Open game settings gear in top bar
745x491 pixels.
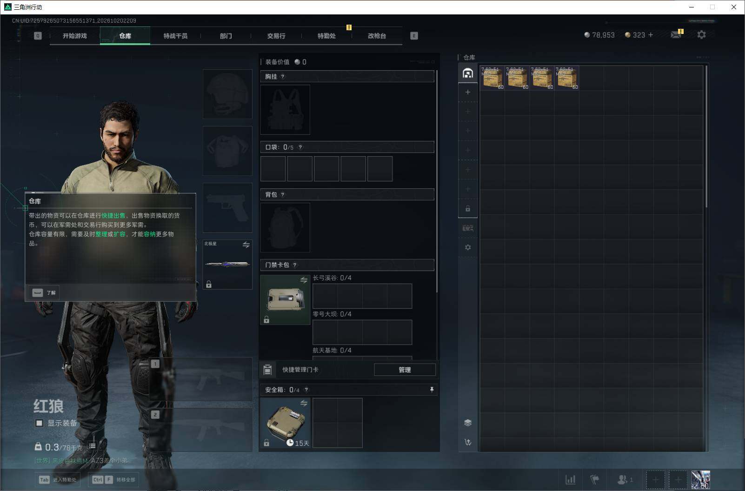click(701, 35)
